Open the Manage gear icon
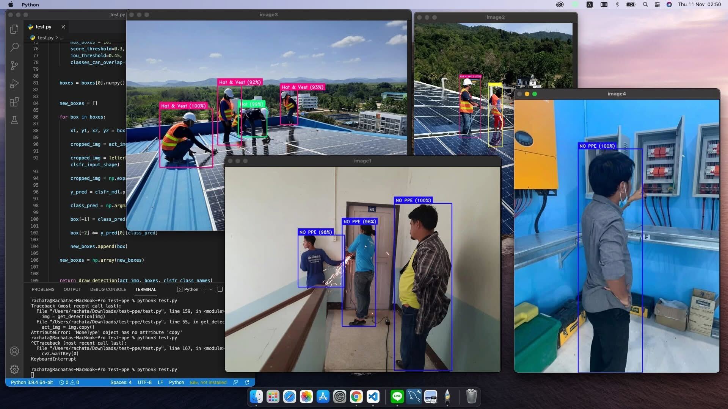 (14, 369)
